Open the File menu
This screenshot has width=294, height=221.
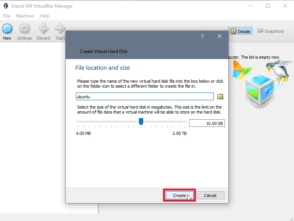6,16
